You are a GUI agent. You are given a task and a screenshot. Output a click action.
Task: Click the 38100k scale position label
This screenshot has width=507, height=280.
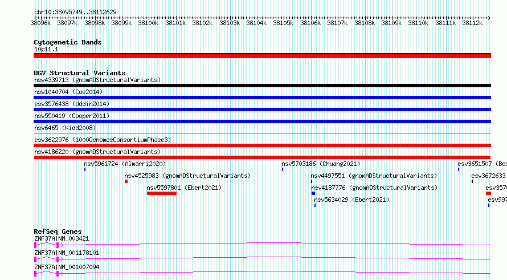pyautogui.click(x=148, y=23)
